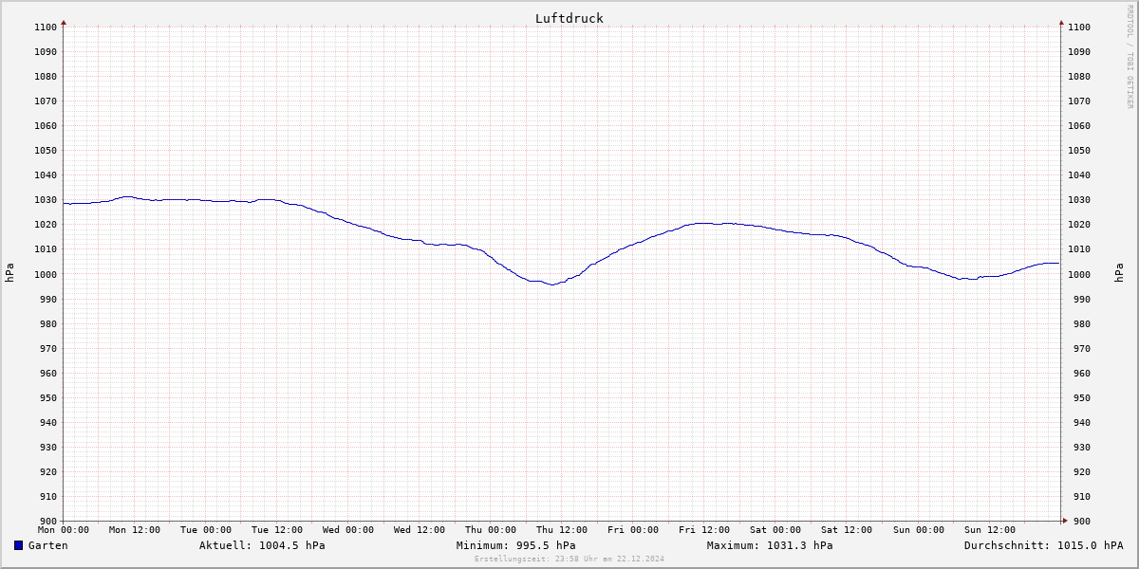Click the '950' label on the left axis
The image size is (1139, 569).
point(49,397)
